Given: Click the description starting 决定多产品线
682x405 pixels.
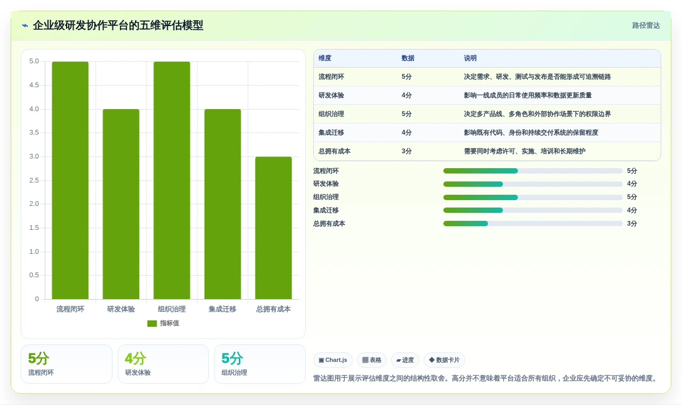Looking at the screenshot, I should 538,114.
